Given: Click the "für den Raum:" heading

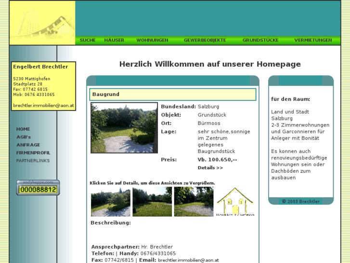Looking at the screenshot, I should [291, 99].
